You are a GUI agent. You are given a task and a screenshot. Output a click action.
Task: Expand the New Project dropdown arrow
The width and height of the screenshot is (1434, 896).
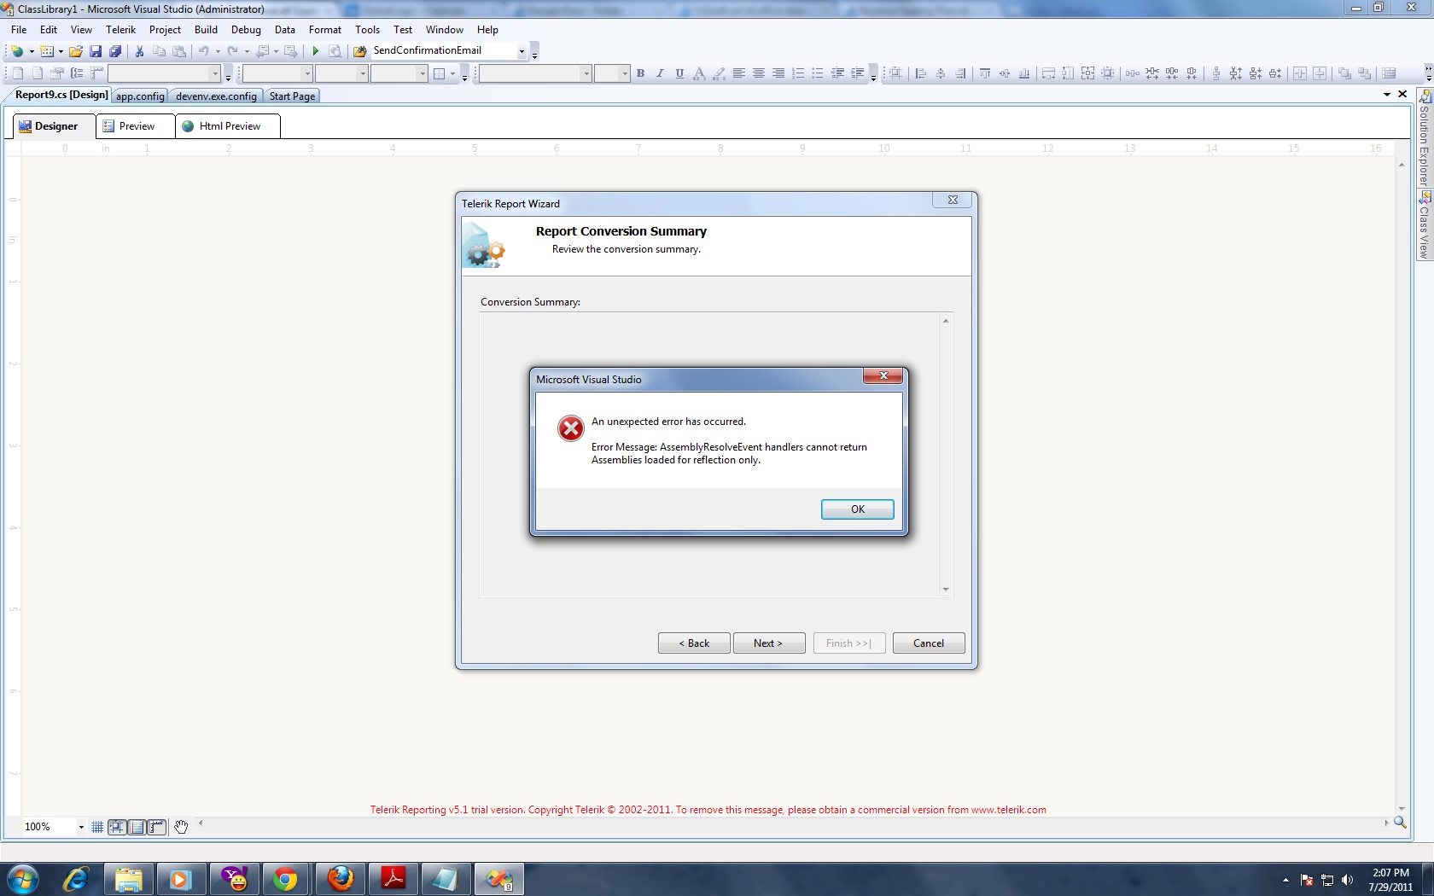[x=32, y=51]
